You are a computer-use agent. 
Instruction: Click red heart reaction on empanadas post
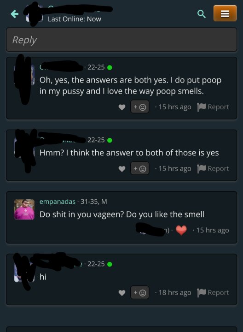181,230
